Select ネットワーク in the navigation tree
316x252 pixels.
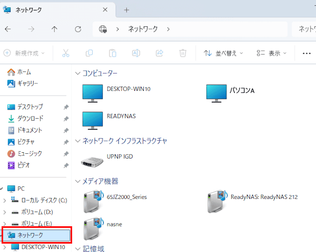coord(36,235)
